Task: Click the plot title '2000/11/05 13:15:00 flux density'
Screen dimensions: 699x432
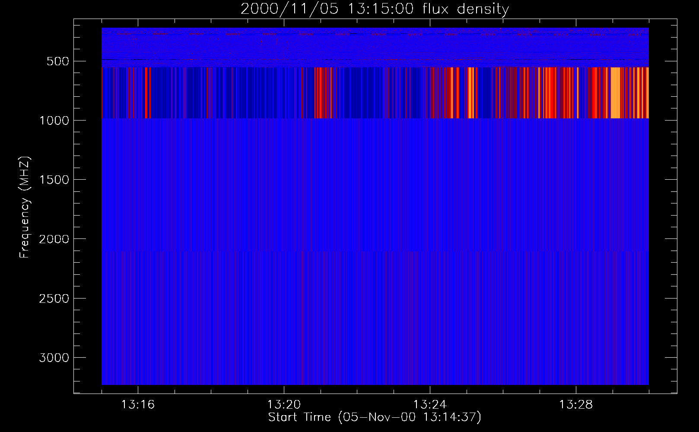Action: (375, 9)
